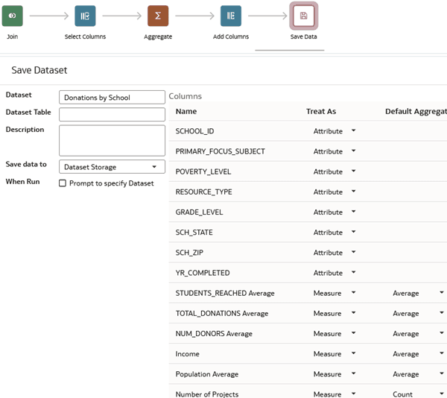Click inside the Description text area
Screen dimensions: 447x398
click(112, 141)
